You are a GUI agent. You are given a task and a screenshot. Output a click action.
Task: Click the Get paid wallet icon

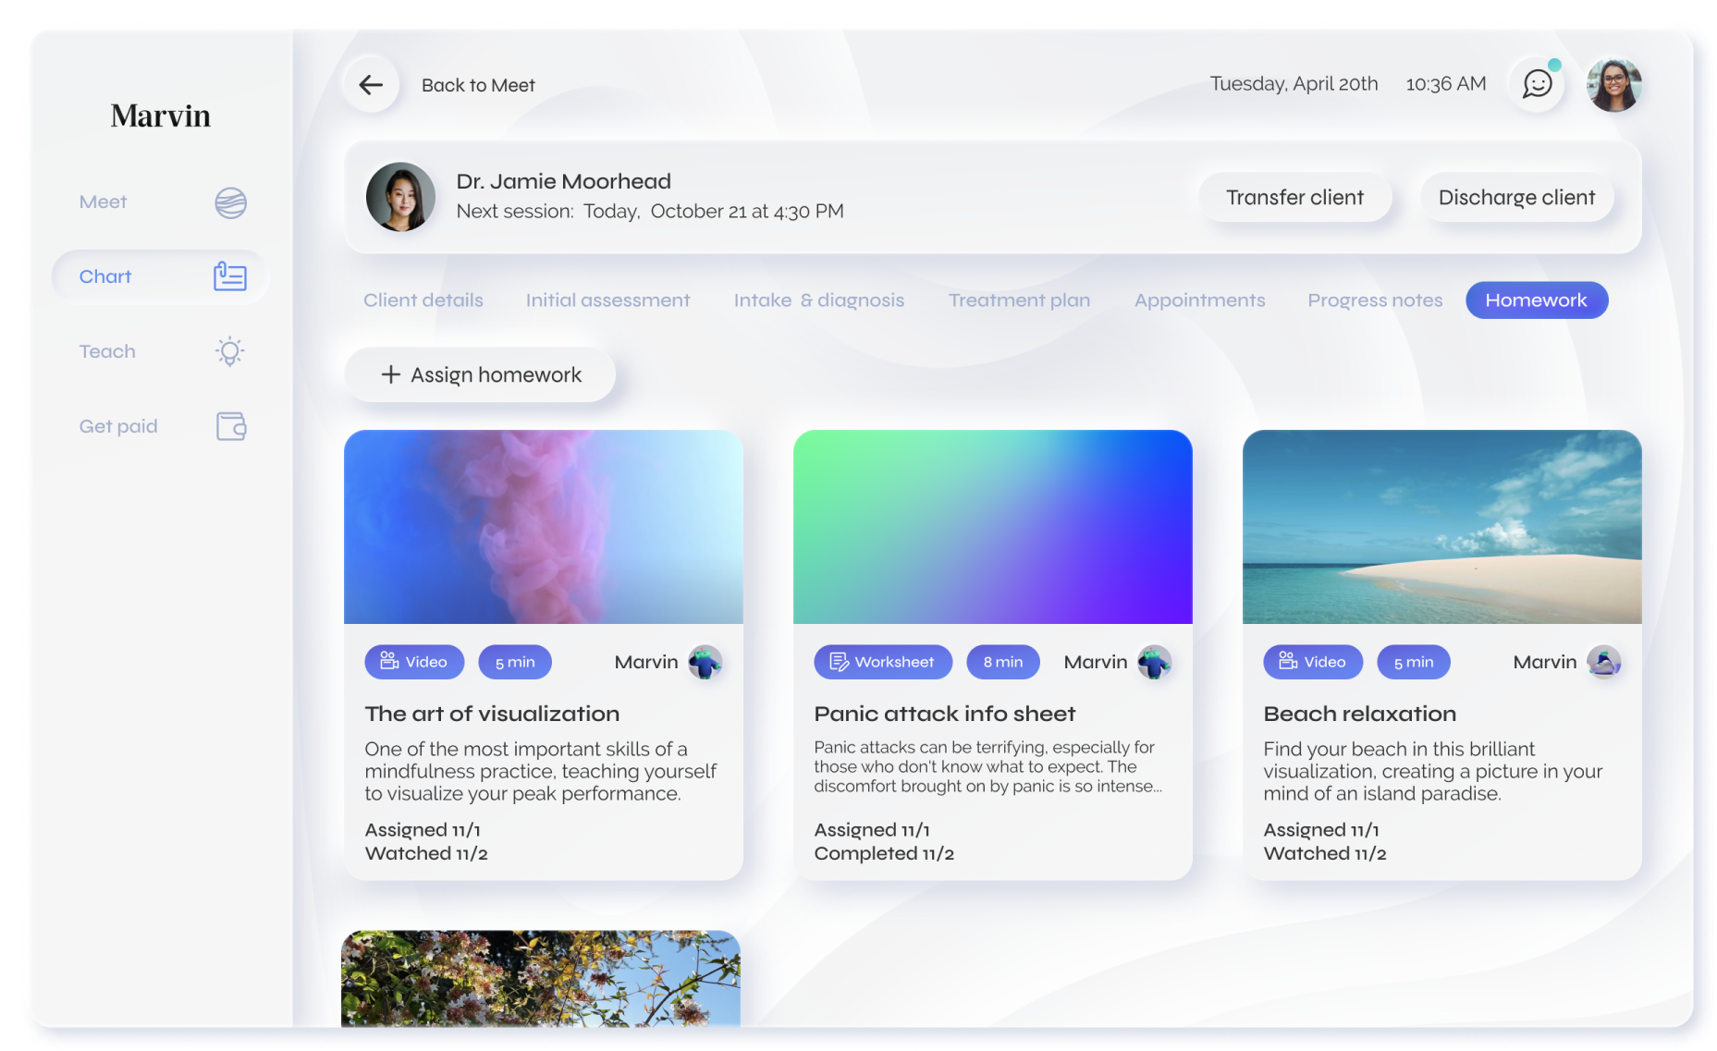click(x=231, y=426)
